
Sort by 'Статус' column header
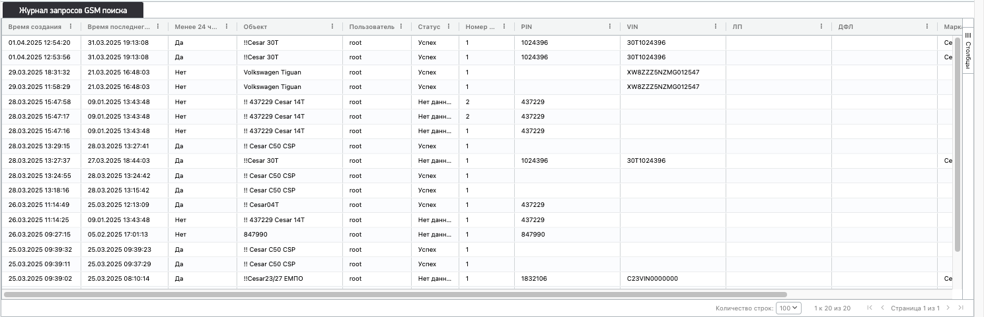(429, 26)
